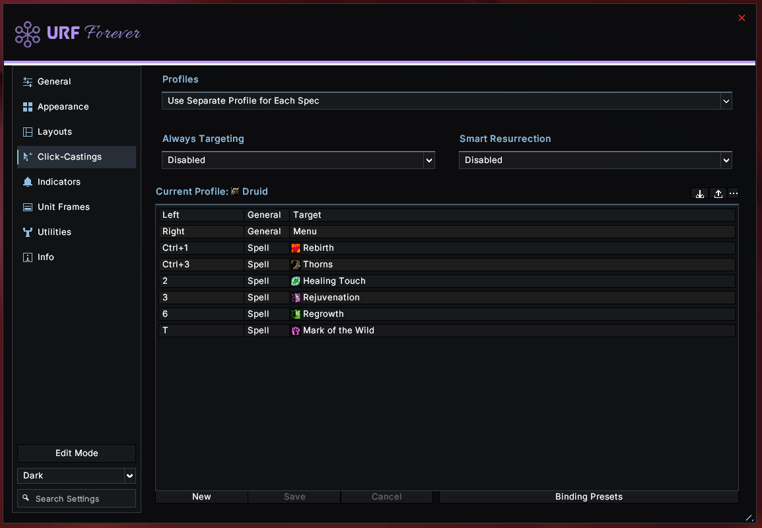Image resolution: width=762 pixels, height=528 pixels.
Task: Click the Layouts panel icon in sidebar
Action: pos(28,132)
